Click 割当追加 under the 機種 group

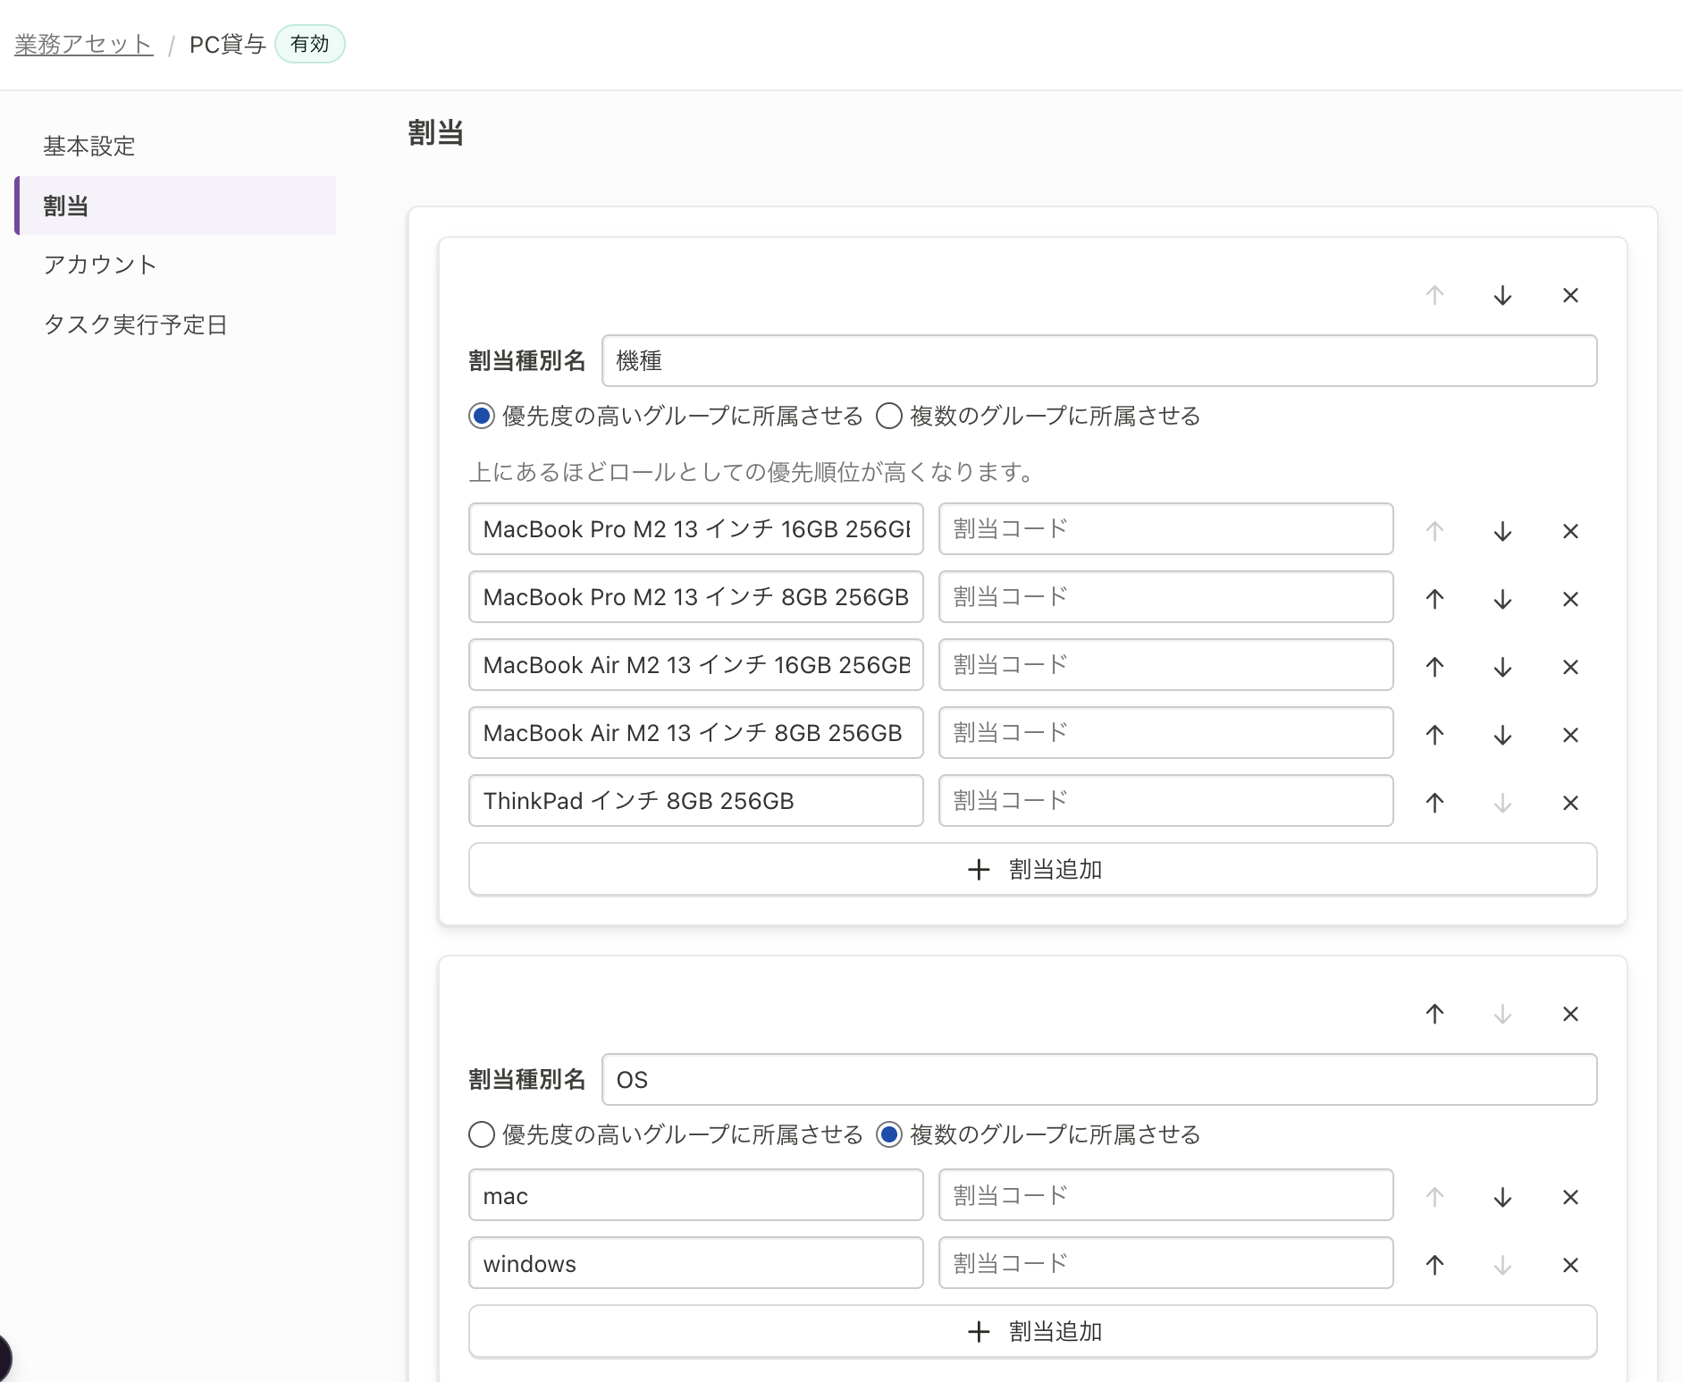click(x=1032, y=870)
